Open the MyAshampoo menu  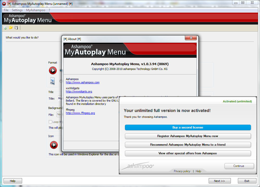click(36, 10)
